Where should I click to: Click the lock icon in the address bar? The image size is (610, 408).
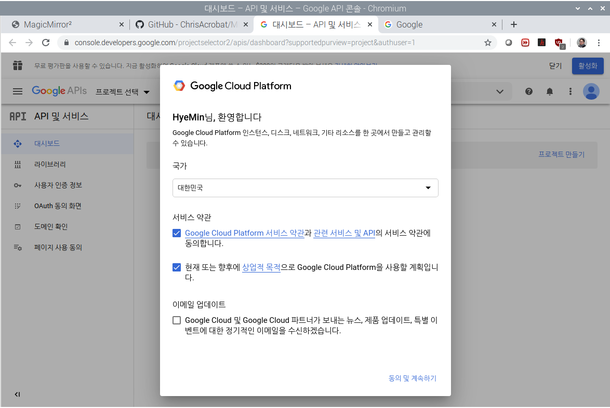(67, 43)
